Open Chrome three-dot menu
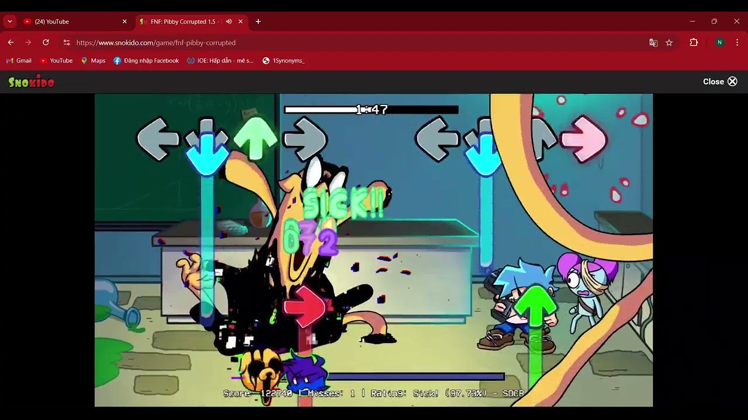 click(x=737, y=43)
